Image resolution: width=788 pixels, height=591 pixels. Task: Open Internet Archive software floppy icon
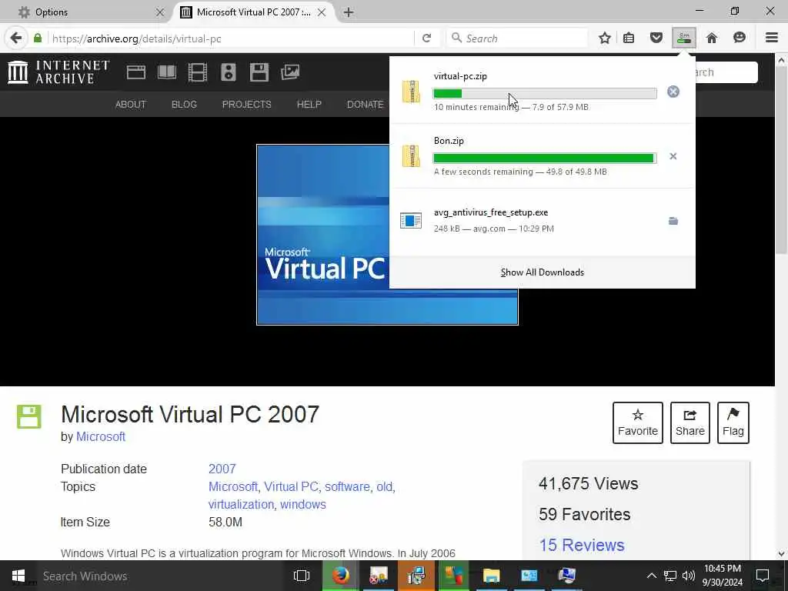[259, 72]
